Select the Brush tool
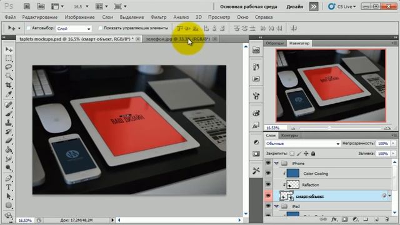Screen dimensions: 400x225 tap(9, 114)
